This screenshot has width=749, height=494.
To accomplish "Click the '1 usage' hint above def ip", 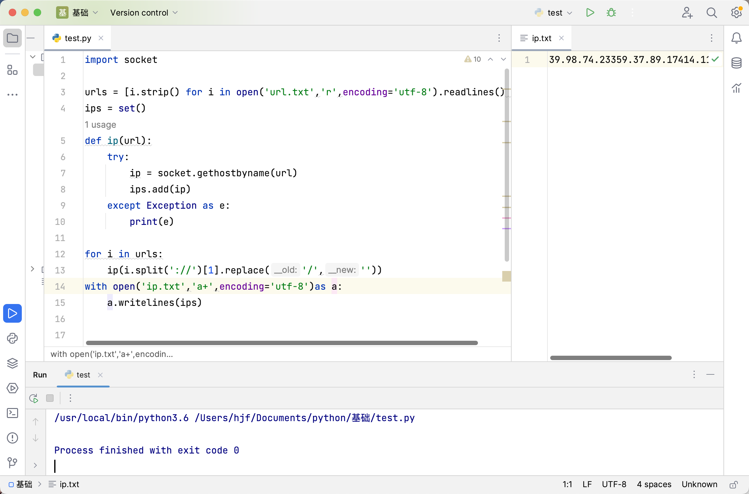I will click(101, 125).
